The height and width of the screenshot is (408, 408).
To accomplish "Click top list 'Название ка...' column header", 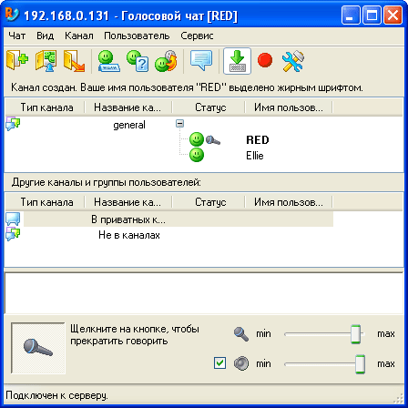I will coord(128,107).
